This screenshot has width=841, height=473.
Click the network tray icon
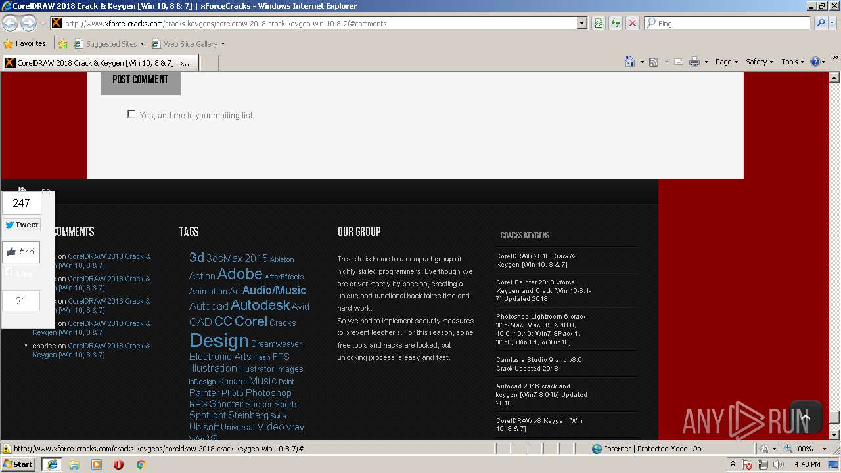(x=763, y=464)
